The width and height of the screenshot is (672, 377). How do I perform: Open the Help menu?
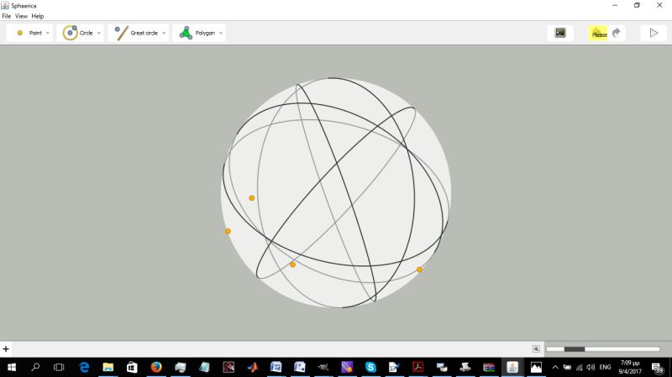[x=38, y=16]
